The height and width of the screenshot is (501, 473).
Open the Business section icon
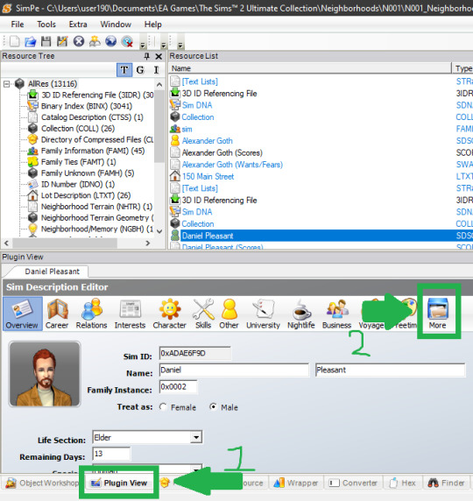337,314
